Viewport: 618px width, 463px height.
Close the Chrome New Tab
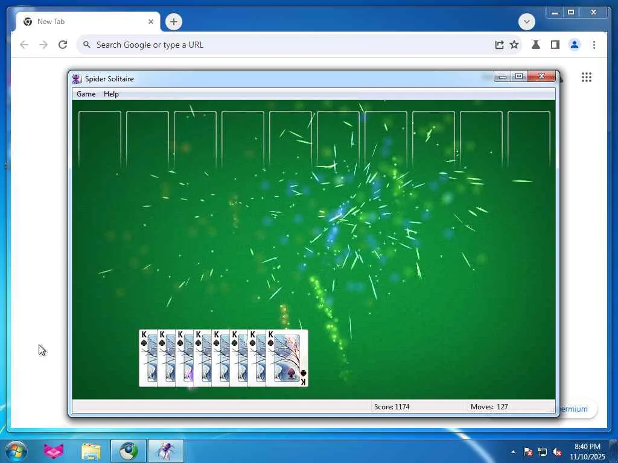click(x=150, y=22)
